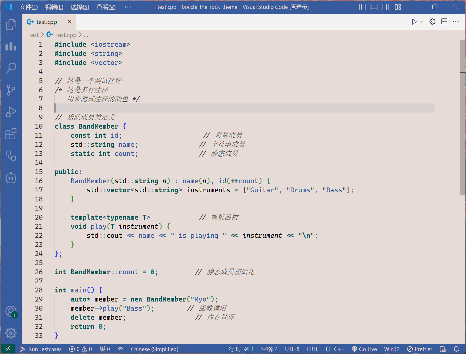This screenshot has width=466, height=354.
Task: Change indentation via 空格: 4
Action: 269,349
